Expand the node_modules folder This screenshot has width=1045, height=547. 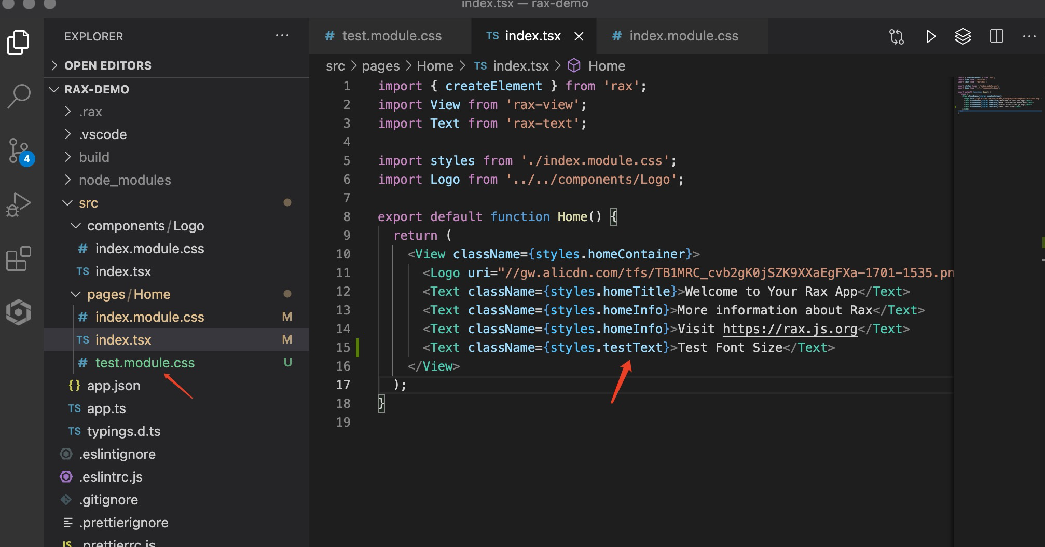(x=176, y=180)
